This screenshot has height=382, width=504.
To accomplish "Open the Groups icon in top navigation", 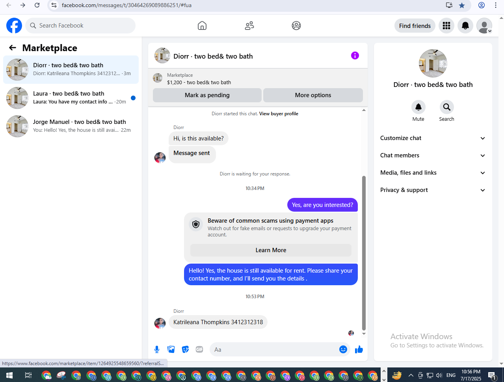I will tap(296, 26).
